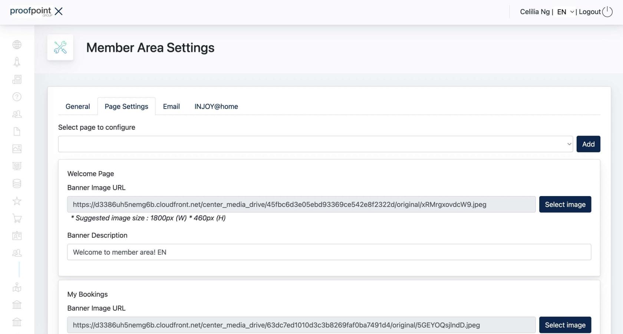Click the Banner Description input field
623x334 pixels.
(329, 252)
